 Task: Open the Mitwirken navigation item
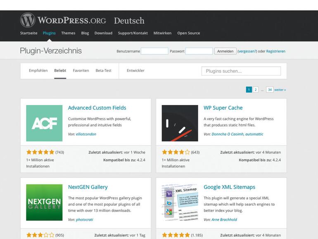click(x=162, y=33)
